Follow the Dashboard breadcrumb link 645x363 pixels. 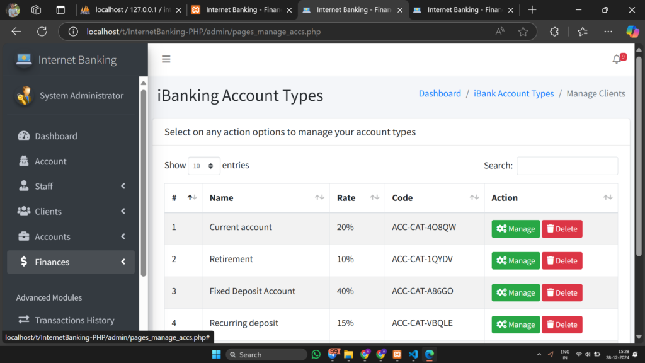(440, 93)
